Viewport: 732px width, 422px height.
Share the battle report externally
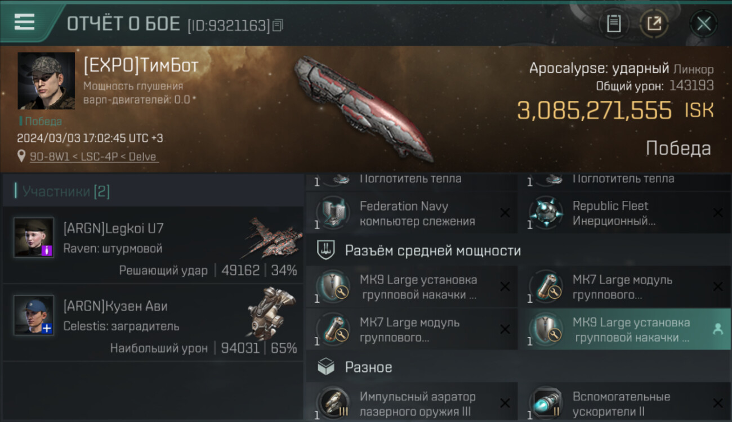tap(654, 24)
